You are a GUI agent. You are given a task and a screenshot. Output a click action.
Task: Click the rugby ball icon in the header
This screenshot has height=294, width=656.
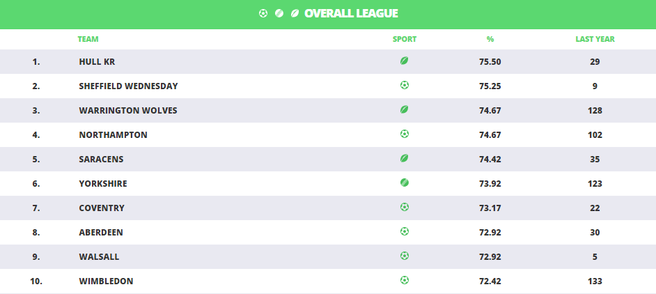tap(295, 13)
